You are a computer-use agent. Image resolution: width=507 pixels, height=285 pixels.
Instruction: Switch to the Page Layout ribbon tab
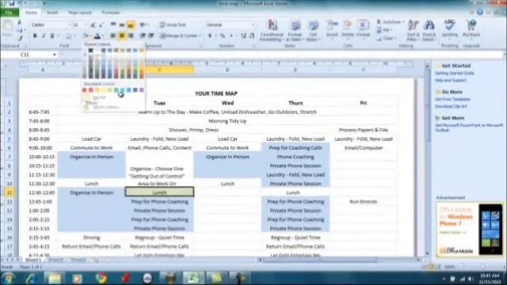click(x=79, y=13)
